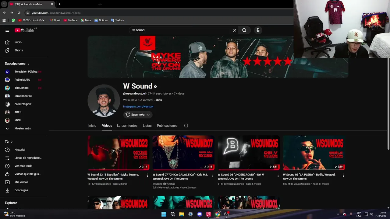
Task: Open new tab with plus button
Action: (59, 4)
